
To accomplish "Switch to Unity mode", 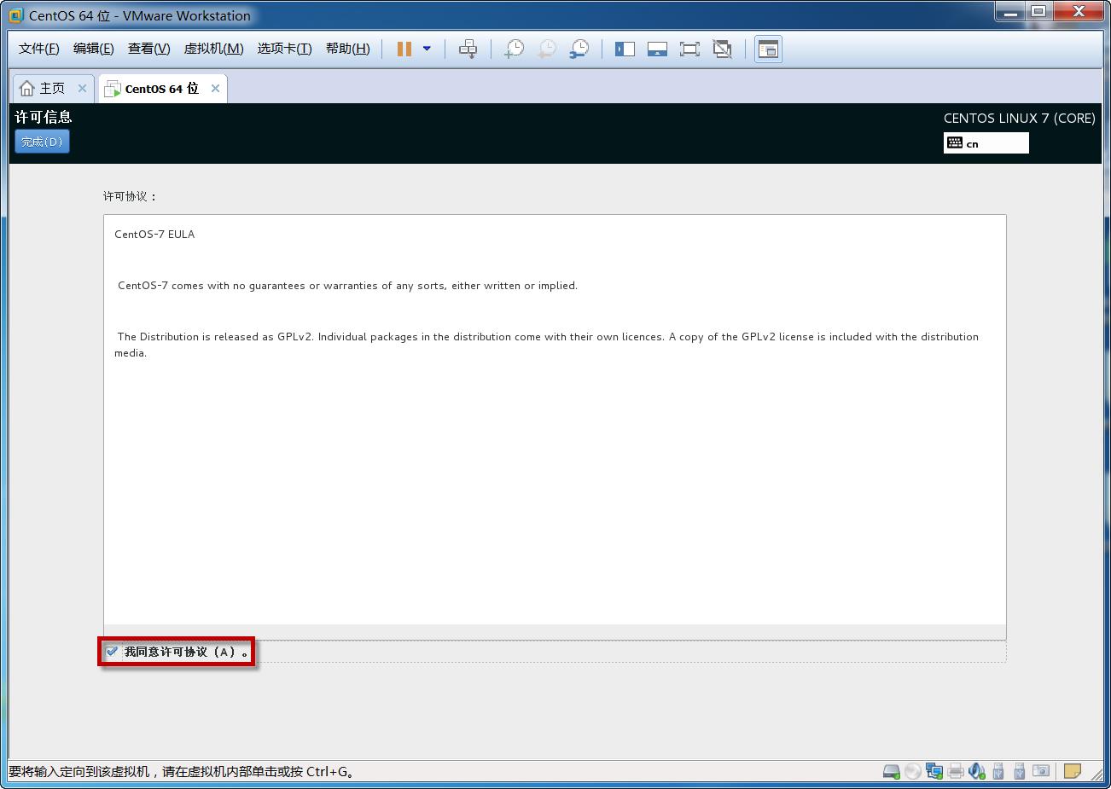I will [x=722, y=49].
